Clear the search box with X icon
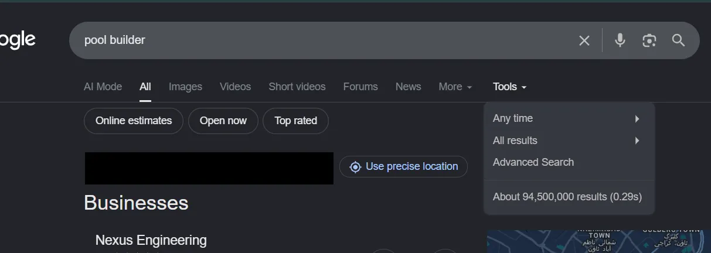 tap(584, 40)
